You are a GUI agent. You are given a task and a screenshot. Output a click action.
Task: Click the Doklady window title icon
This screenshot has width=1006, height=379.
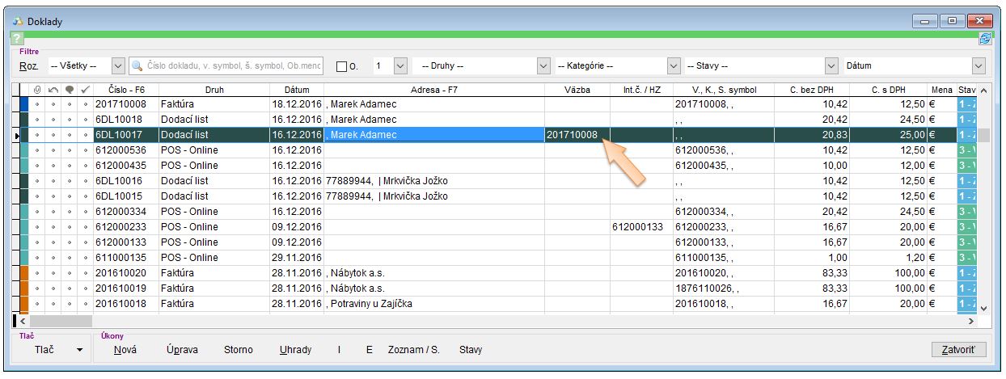(18, 22)
